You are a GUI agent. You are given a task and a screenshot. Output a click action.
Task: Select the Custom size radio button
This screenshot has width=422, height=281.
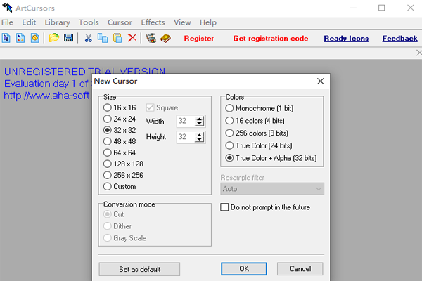coord(108,186)
